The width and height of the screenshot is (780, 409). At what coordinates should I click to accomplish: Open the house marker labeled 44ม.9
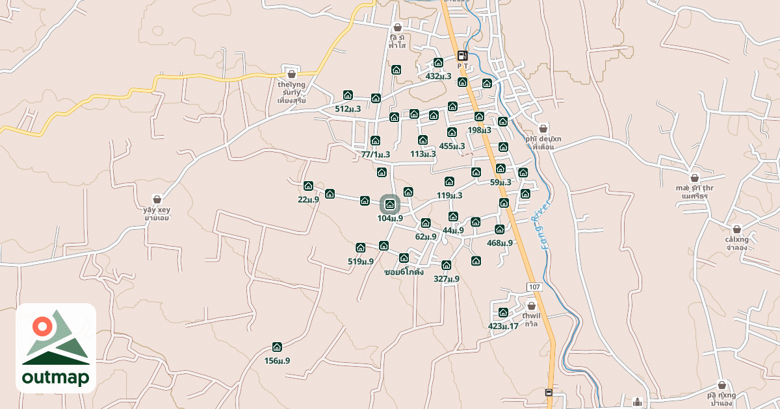point(453,216)
